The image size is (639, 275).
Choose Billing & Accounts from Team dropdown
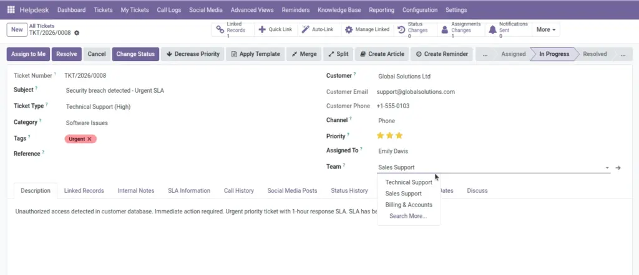pyautogui.click(x=409, y=205)
